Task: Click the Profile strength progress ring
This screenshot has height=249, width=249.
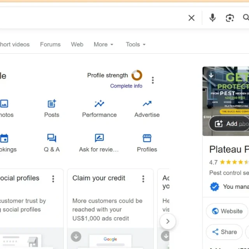Action: 137,75
